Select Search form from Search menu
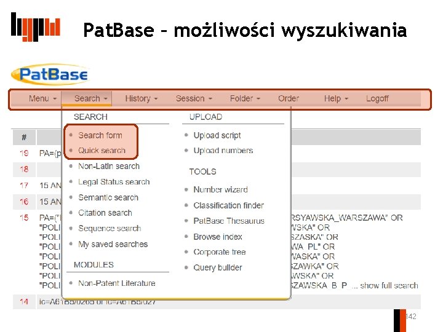The height and width of the screenshot is (332, 443). pyautogui.click(x=100, y=135)
